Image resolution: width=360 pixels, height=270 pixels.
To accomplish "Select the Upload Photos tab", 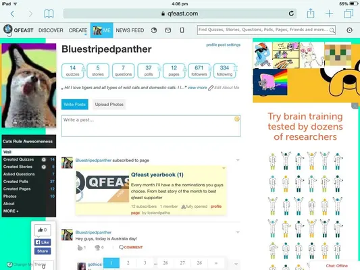I will [109, 105].
